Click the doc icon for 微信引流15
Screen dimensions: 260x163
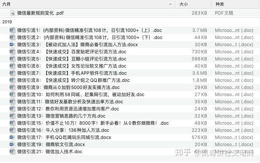[12, 123]
